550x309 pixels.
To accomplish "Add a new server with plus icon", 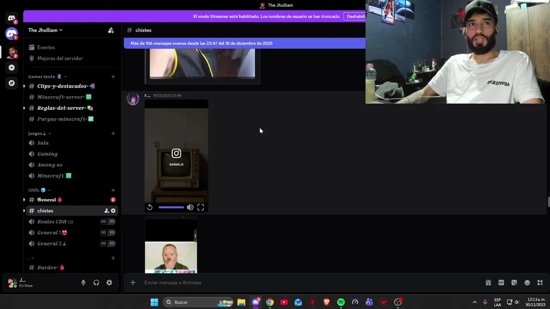I will click(x=12, y=67).
